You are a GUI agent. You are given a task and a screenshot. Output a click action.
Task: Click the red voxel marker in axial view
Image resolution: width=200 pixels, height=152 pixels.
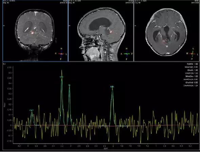tap(164, 41)
